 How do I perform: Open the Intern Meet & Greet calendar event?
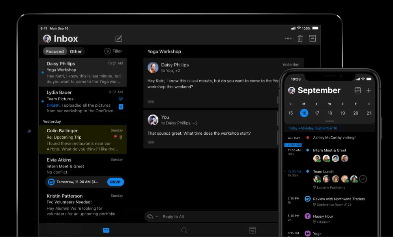click(x=329, y=150)
